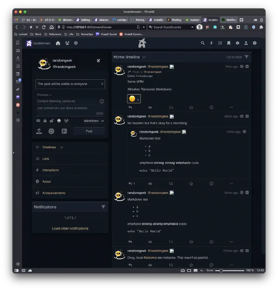Reply to the 'Some MFM' post

click(130, 107)
